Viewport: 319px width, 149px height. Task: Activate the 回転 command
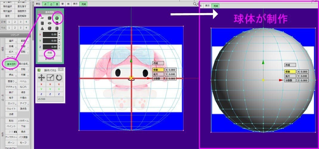click(23, 52)
